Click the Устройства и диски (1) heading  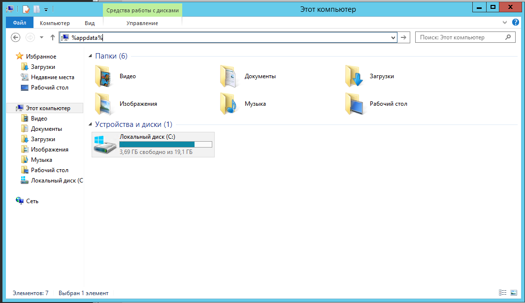133,124
